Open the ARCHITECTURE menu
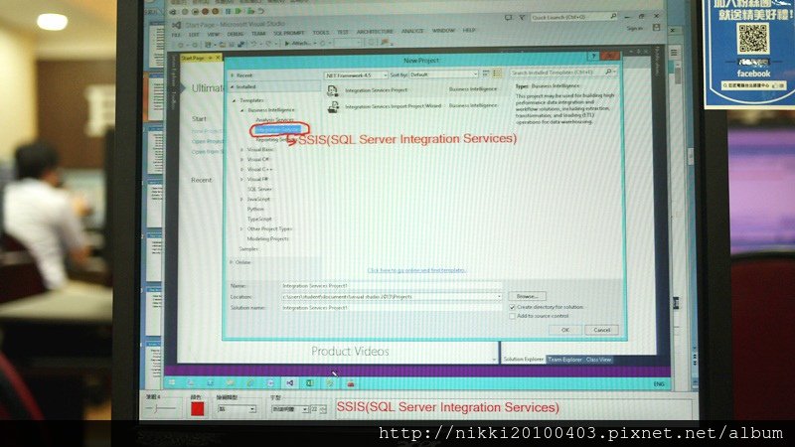 [375, 32]
